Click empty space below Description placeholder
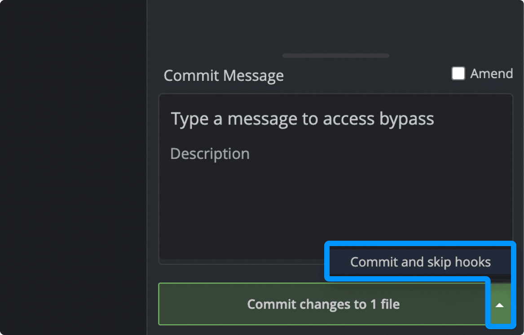Viewport: 524px width, 335px height. tap(242, 202)
